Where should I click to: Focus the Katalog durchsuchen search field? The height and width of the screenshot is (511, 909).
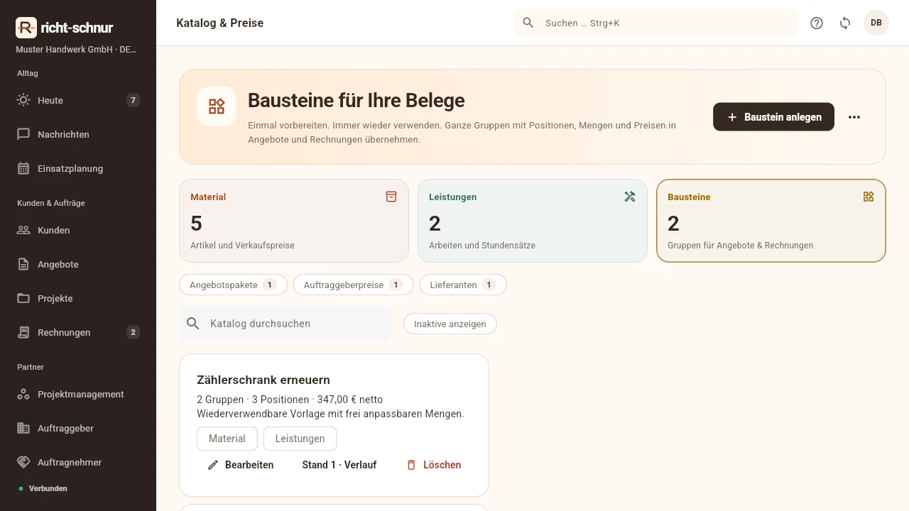click(285, 324)
